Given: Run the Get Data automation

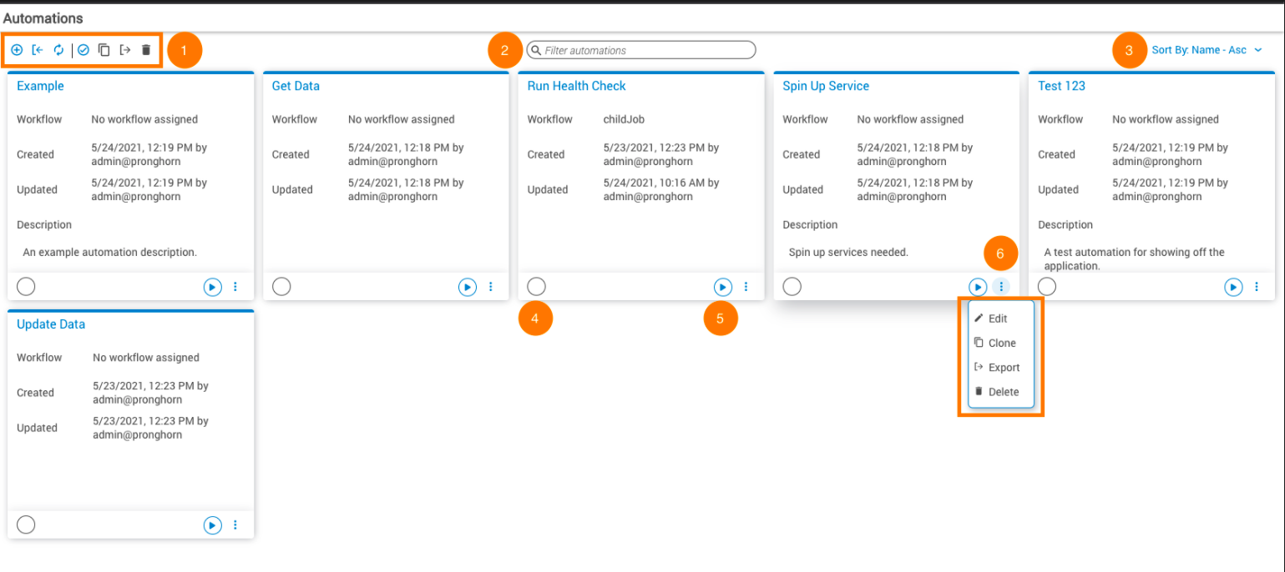Looking at the screenshot, I should click(468, 287).
